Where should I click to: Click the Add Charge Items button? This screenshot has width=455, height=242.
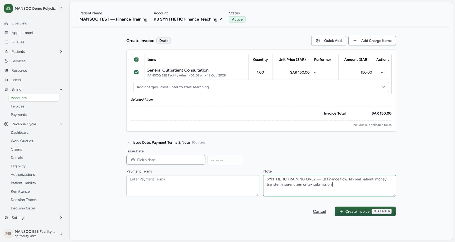[x=372, y=41]
